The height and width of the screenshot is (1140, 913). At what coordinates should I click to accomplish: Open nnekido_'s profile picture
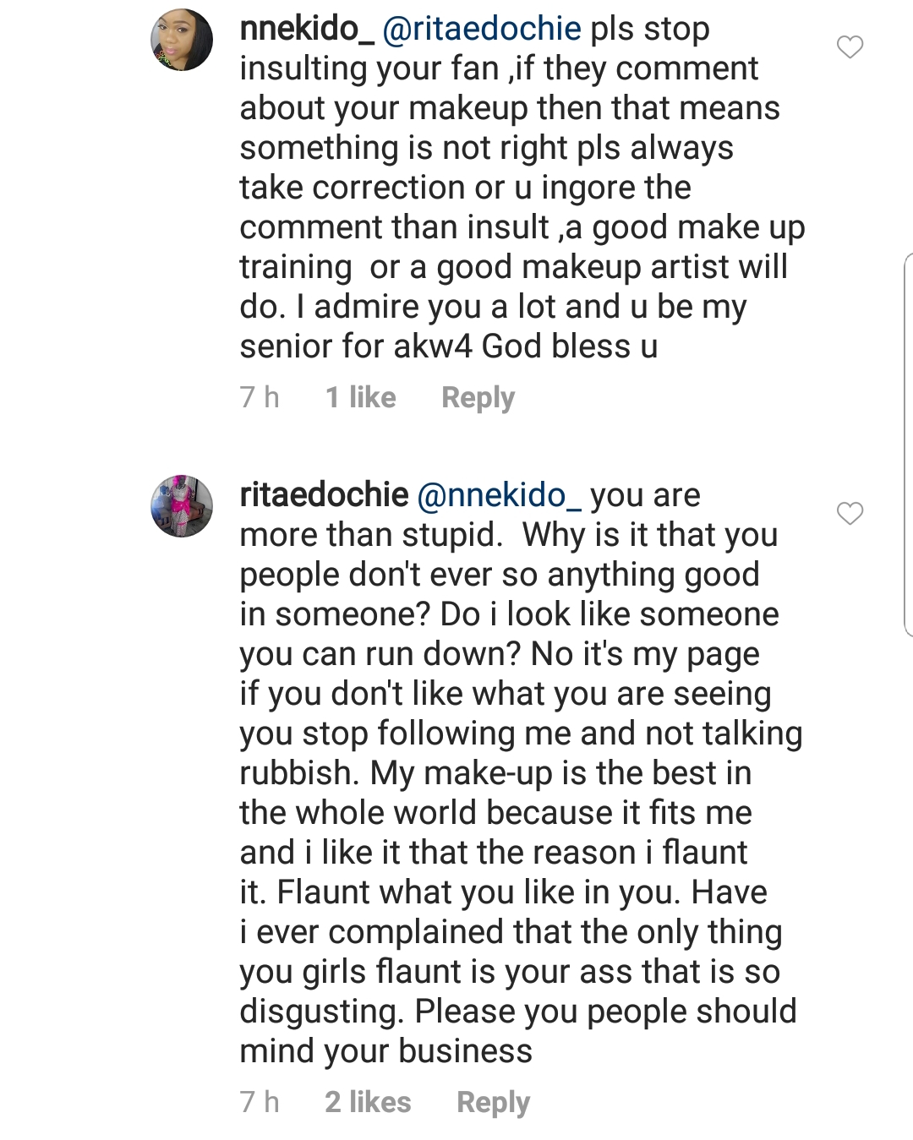coord(182,41)
